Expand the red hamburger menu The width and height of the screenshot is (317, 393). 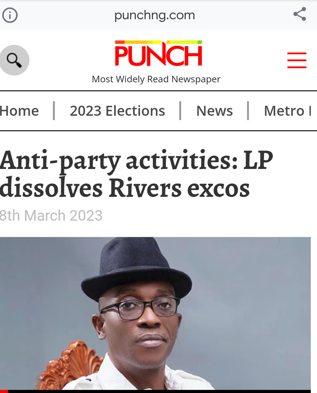pyautogui.click(x=297, y=60)
